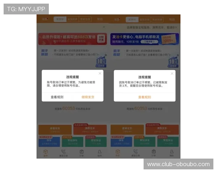
Task: Tap 了解详情 on the blue 发油卡 banner
Action: 149,42
